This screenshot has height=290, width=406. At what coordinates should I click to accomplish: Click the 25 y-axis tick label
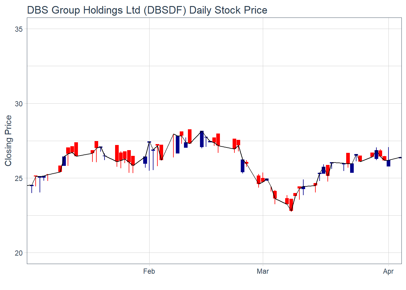19,178
